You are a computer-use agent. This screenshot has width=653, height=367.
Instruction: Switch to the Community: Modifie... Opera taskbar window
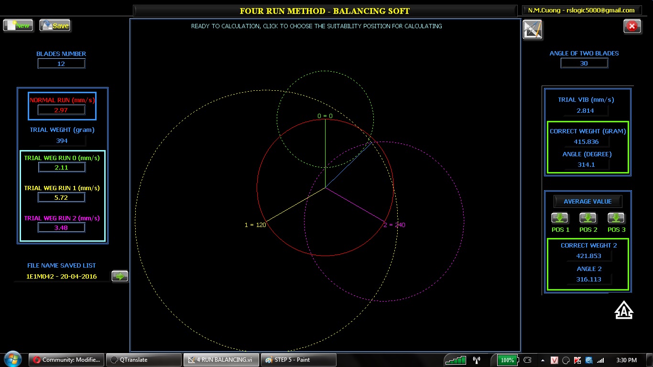(66, 360)
